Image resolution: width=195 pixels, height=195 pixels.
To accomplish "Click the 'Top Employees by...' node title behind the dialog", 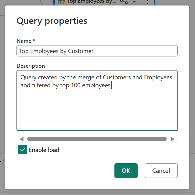I will pyautogui.click(x=92, y=2).
